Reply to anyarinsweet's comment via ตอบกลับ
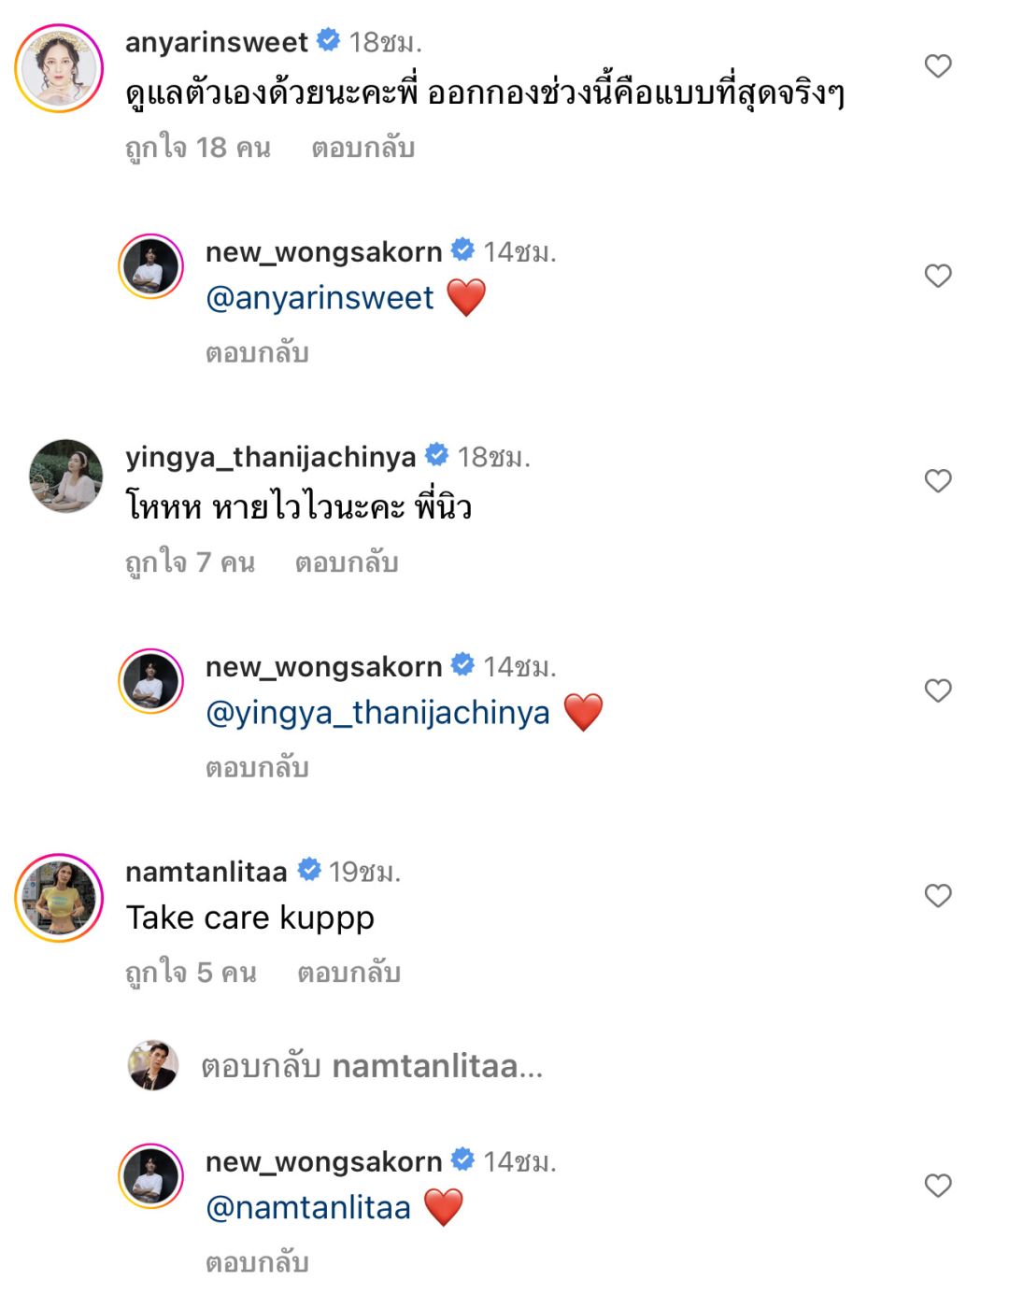This screenshot has height=1294, width=1009. [x=362, y=148]
